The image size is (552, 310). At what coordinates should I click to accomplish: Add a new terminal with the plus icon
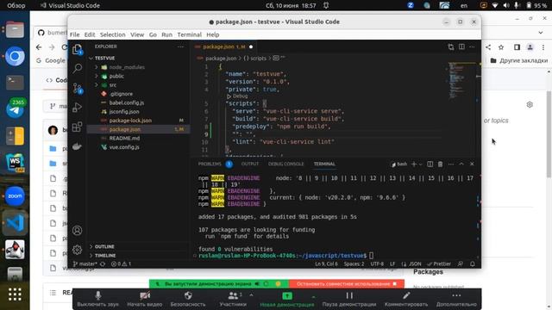414,164
